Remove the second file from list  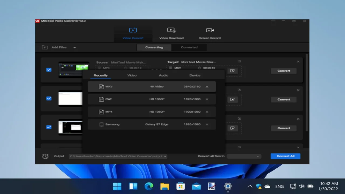click(298, 90)
